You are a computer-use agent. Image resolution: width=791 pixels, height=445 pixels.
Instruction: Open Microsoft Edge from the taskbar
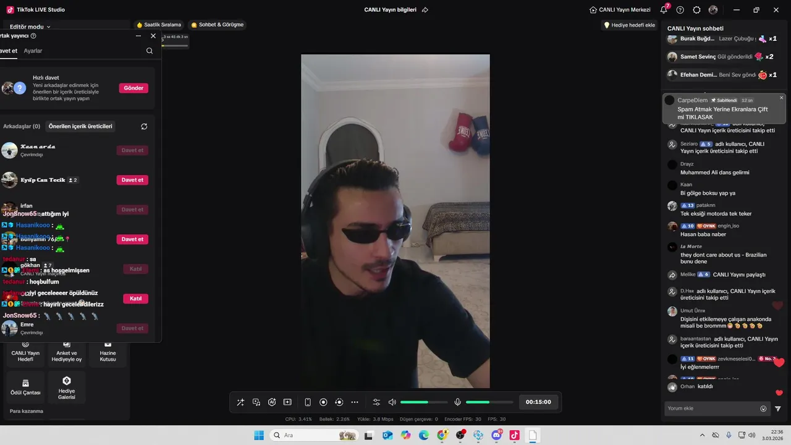click(424, 435)
